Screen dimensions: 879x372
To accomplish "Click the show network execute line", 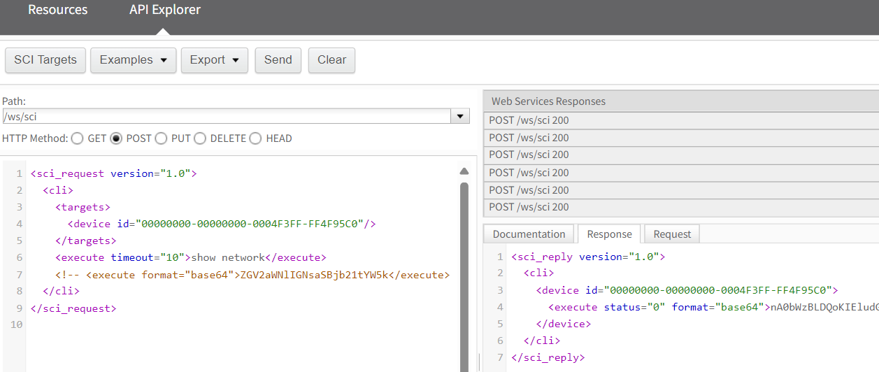I will point(191,257).
